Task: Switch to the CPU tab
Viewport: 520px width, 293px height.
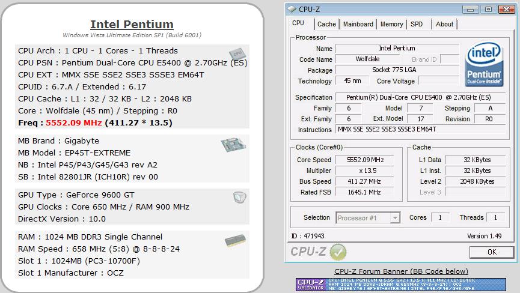Action: (298, 23)
